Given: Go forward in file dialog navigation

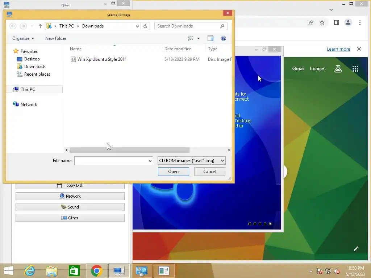Looking at the screenshot, I should click(23, 26).
